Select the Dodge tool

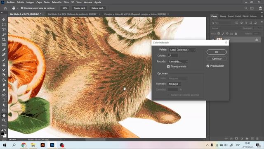pos(4,90)
